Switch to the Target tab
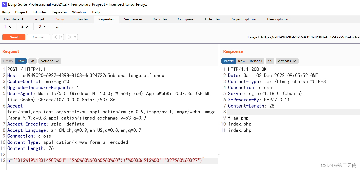The height and width of the screenshot is (170, 360). [39, 19]
